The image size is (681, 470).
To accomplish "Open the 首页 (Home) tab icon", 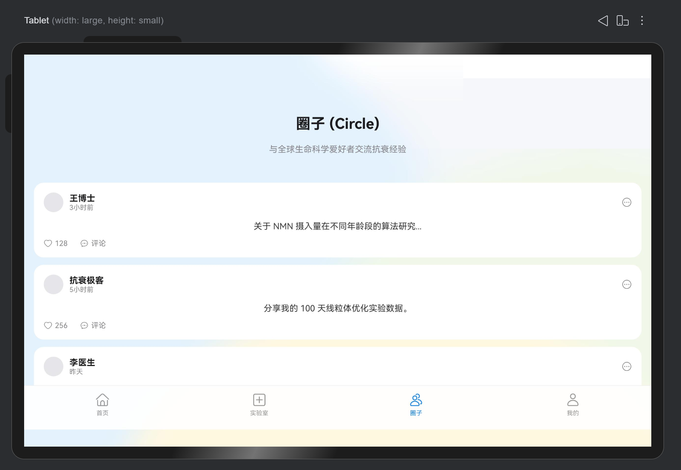I will coord(102,401).
